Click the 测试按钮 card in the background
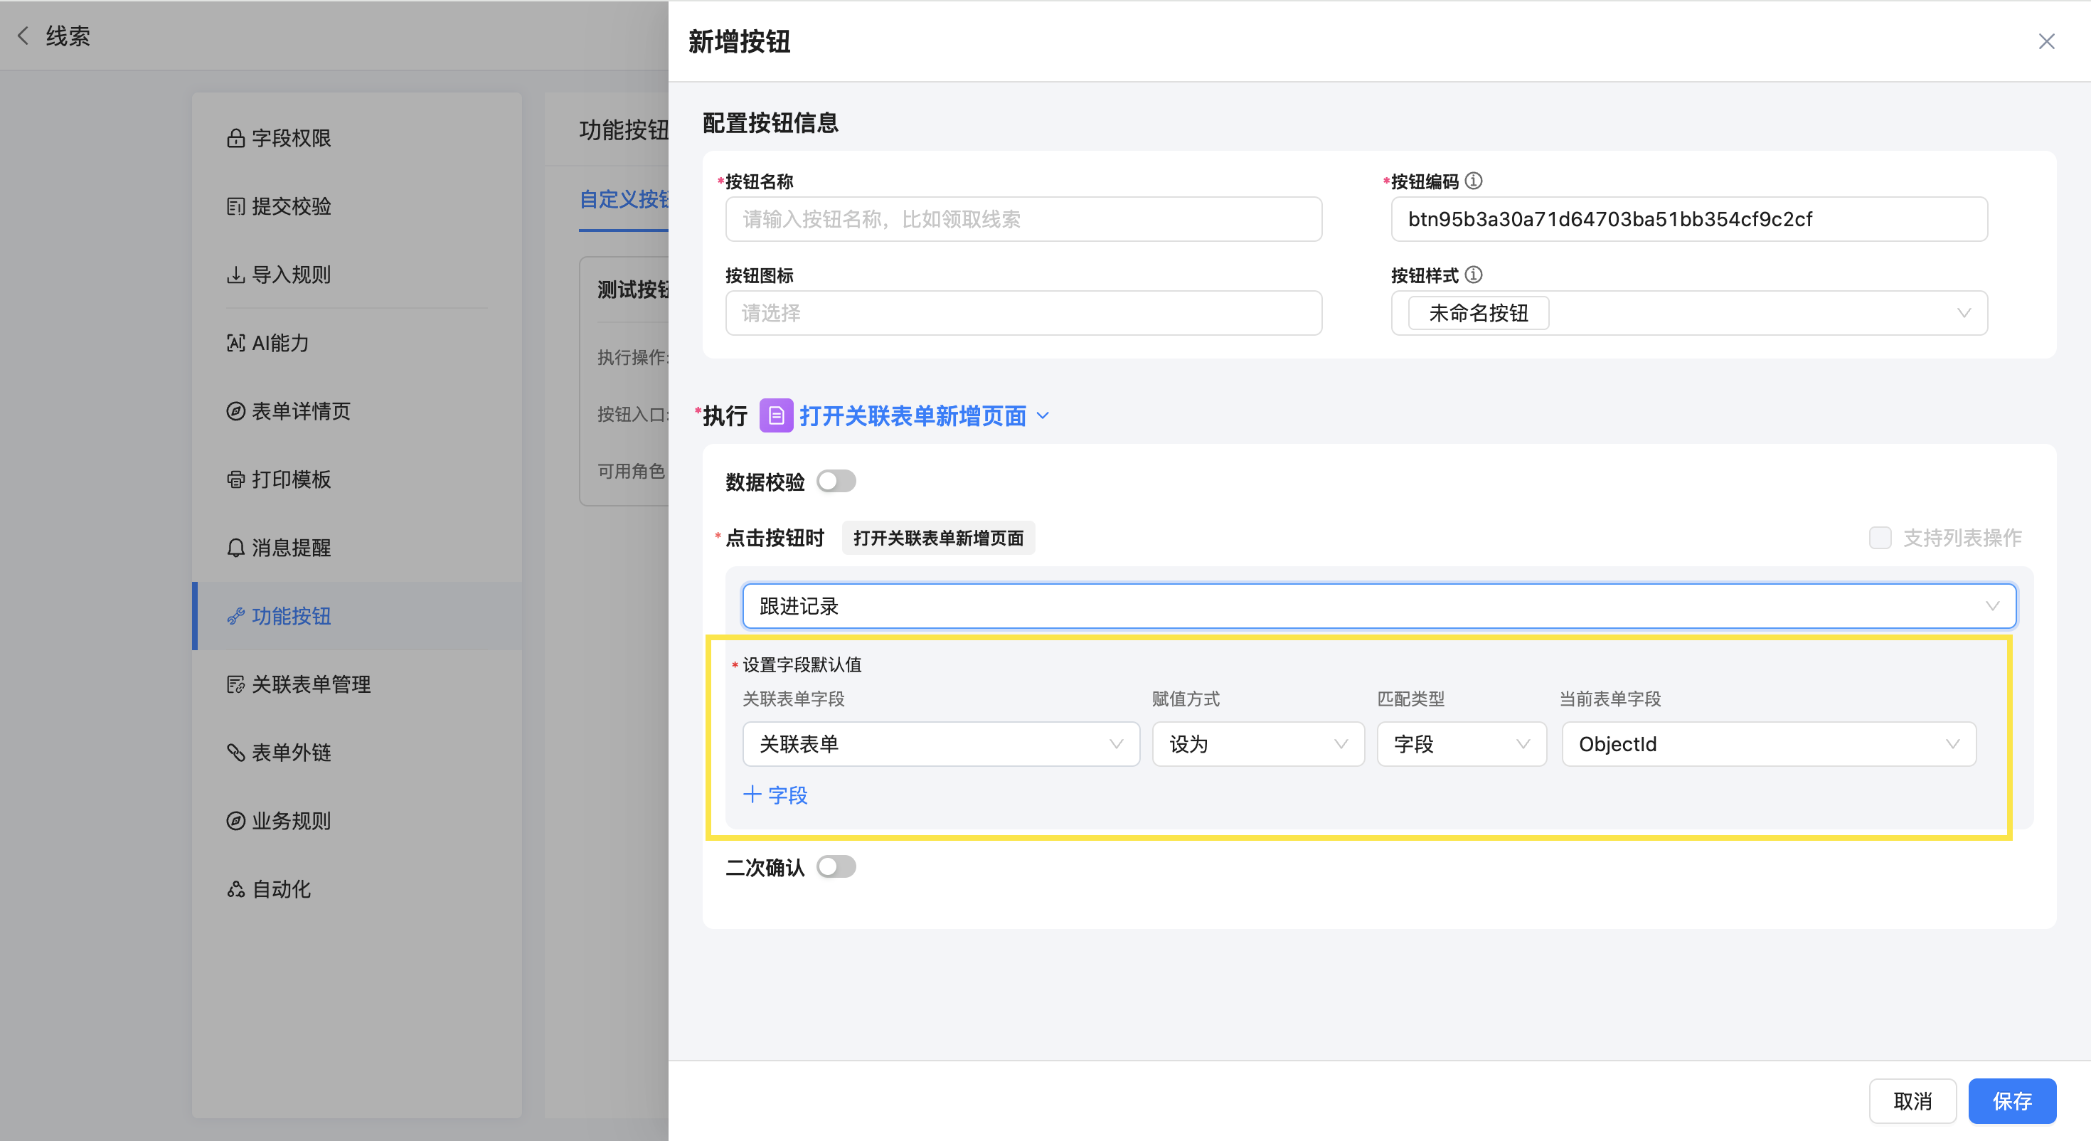The height and width of the screenshot is (1141, 2091). pyautogui.click(x=624, y=381)
